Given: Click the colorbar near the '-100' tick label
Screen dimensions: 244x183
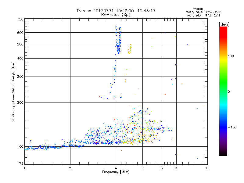Looking at the screenshot, I should [223, 127].
